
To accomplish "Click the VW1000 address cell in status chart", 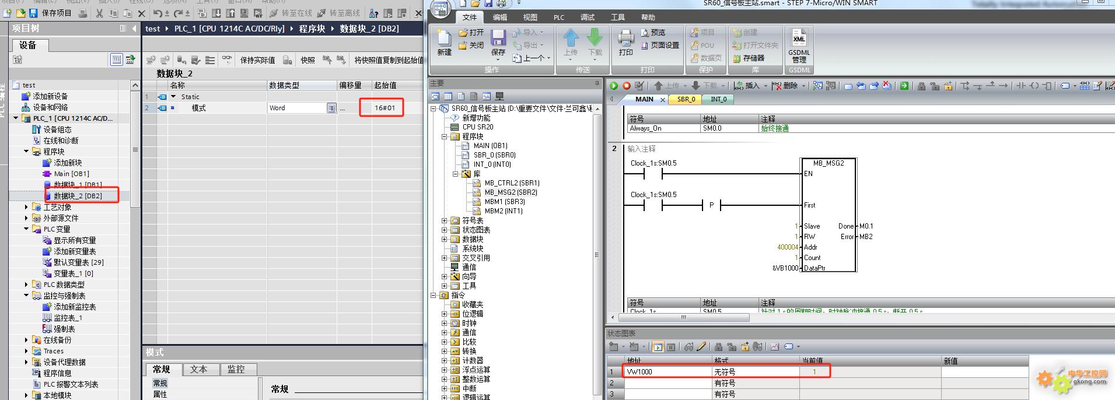I will (668, 372).
